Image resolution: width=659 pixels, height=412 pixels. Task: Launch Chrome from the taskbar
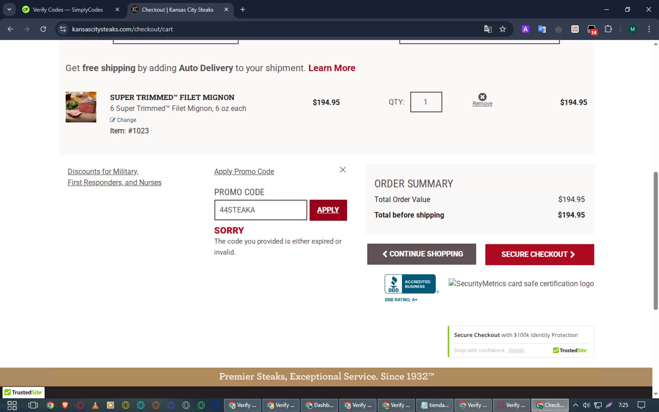(50, 405)
